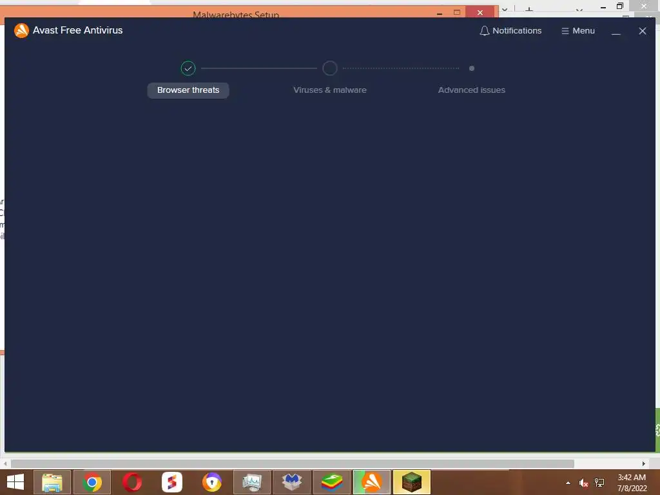The width and height of the screenshot is (660, 495).
Task: Show hidden tray icons arrow
Action: [x=568, y=483]
